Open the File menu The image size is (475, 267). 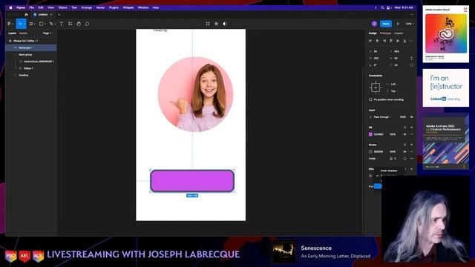pos(31,7)
